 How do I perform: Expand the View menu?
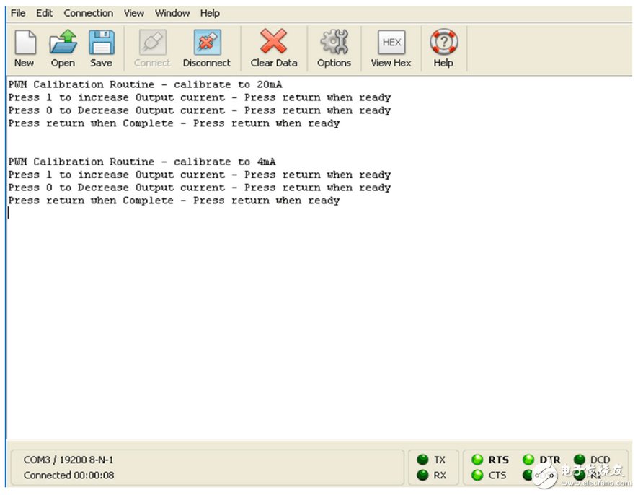(x=133, y=13)
